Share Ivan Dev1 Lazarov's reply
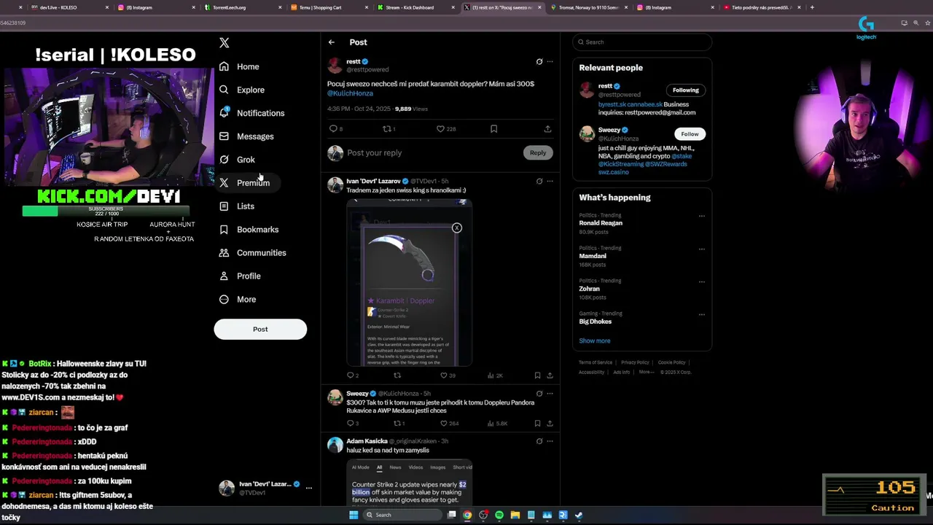Screen dimensions: 933x525 click(550, 376)
